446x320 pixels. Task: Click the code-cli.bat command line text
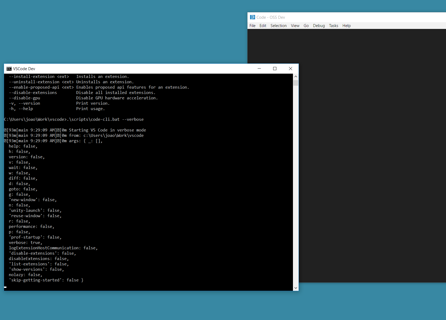click(x=74, y=119)
